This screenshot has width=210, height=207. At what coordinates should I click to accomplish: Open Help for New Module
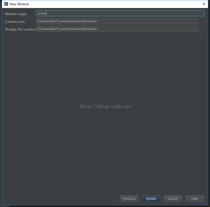[195, 199]
